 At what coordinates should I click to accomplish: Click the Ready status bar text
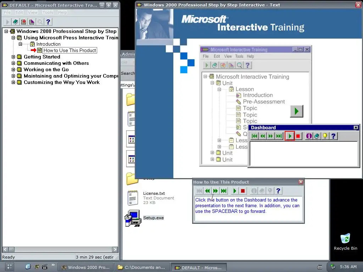(x=9, y=257)
